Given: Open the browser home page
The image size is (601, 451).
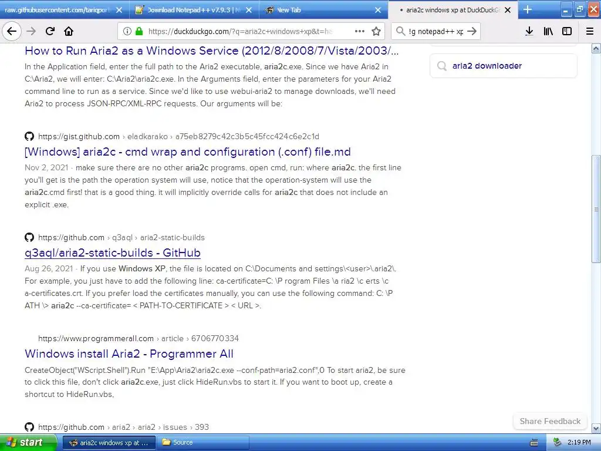Looking at the screenshot, I should tap(69, 31).
